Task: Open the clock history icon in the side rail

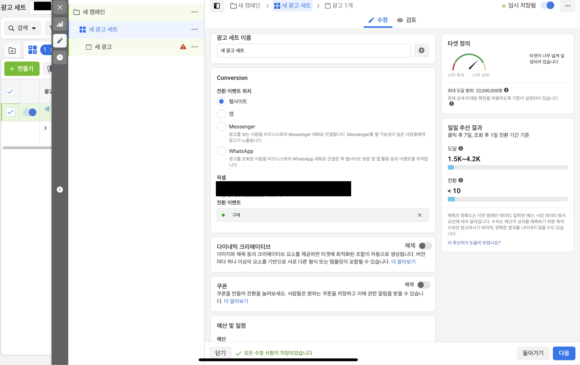Action: tap(60, 57)
